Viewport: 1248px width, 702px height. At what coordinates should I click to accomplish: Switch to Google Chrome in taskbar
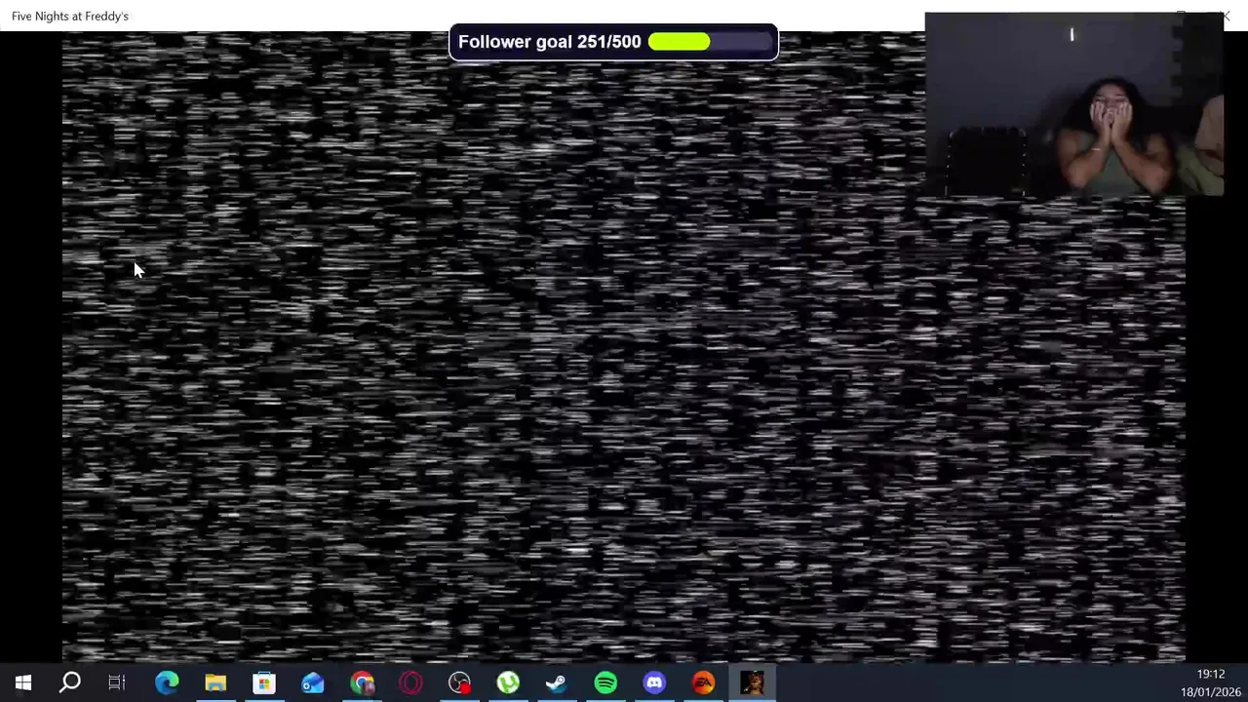point(362,682)
